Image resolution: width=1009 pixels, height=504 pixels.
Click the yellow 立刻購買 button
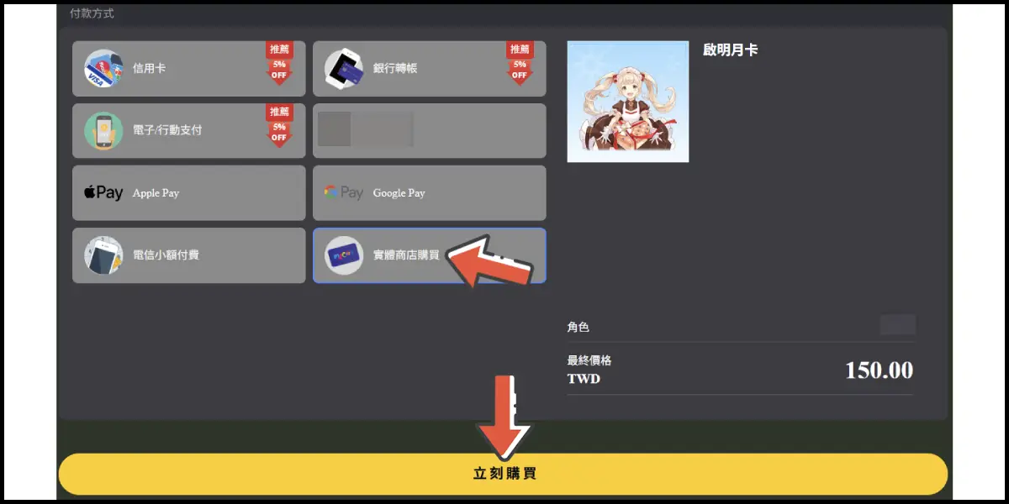click(503, 474)
